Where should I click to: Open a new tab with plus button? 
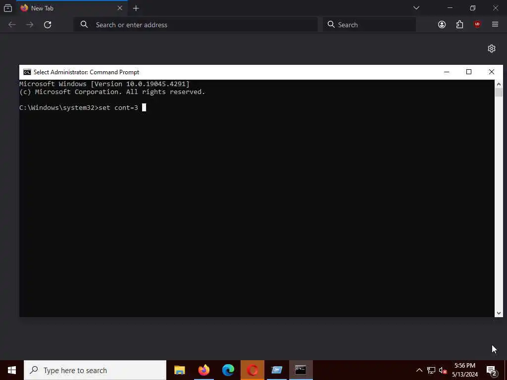click(x=136, y=8)
